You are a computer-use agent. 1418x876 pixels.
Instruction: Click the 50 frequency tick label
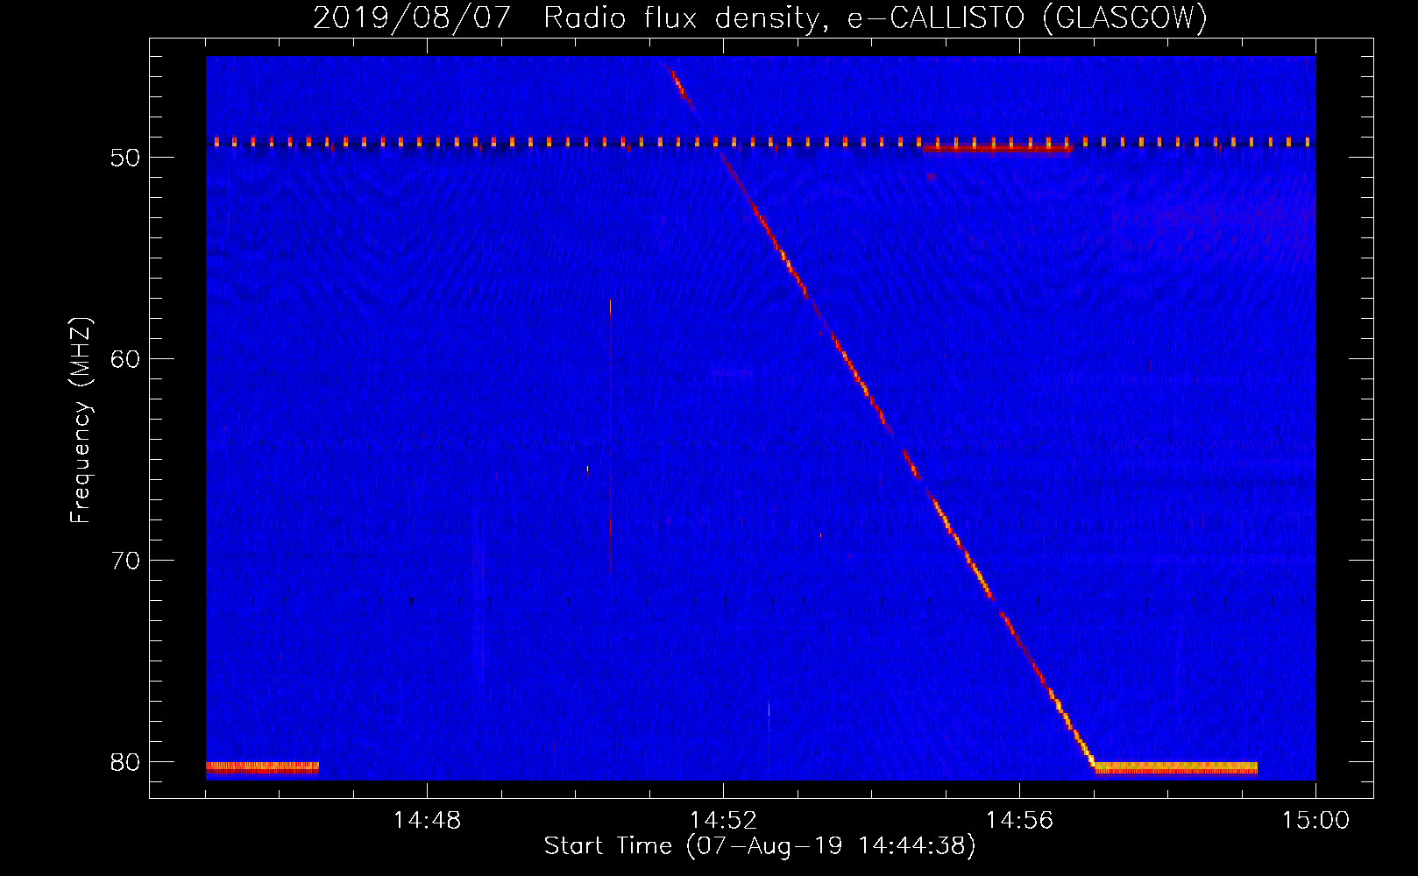coord(125,158)
